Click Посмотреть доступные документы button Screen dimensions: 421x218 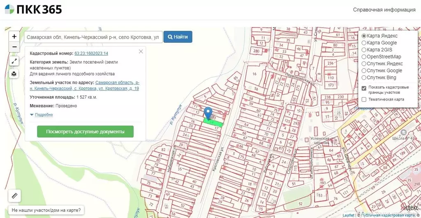pos(85,132)
